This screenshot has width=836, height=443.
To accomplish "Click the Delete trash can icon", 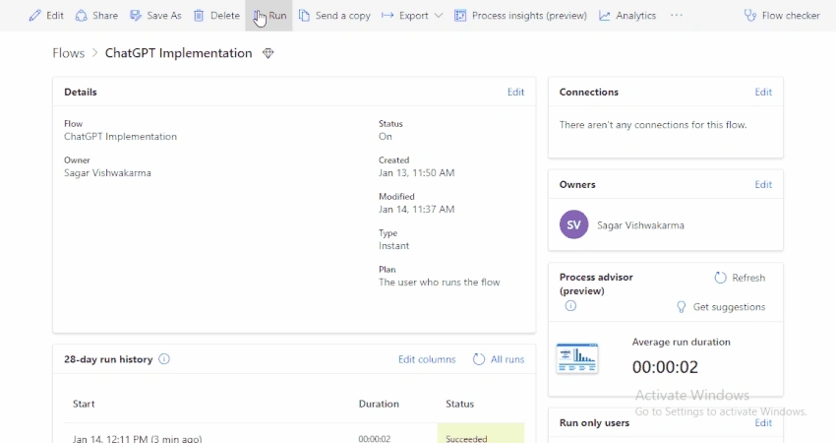I will [x=199, y=16].
